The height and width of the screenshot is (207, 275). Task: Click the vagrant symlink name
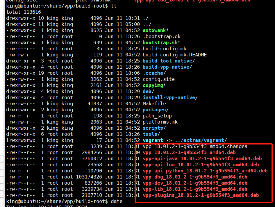[x=153, y=140]
